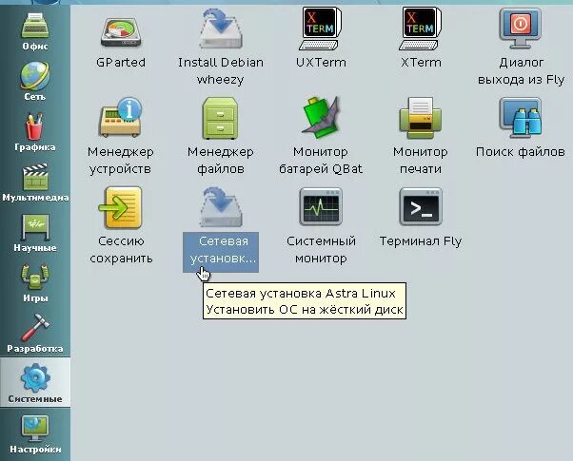573x461 pixels.
Task: Open Монитор батарей QBat
Action: pos(321,136)
